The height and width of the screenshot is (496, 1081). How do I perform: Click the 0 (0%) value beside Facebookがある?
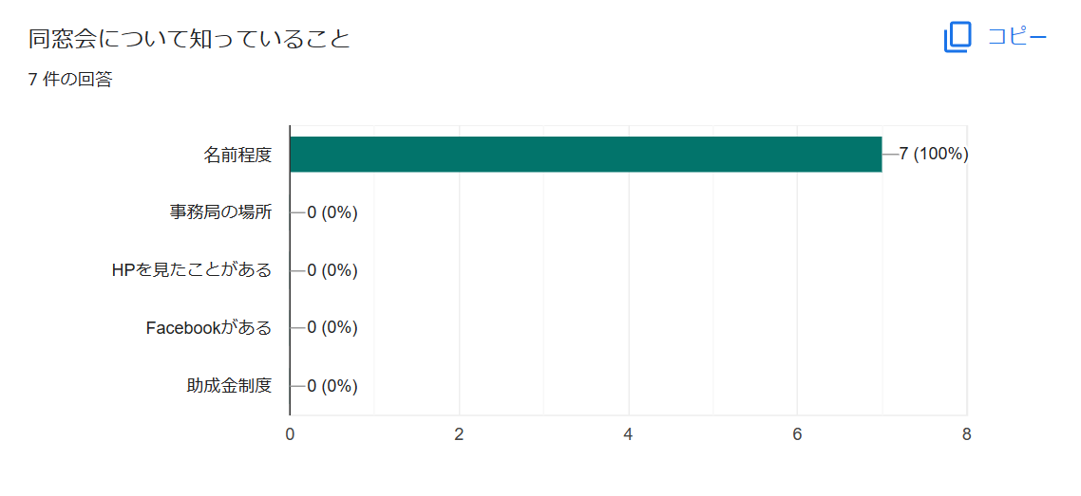pos(332,328)
